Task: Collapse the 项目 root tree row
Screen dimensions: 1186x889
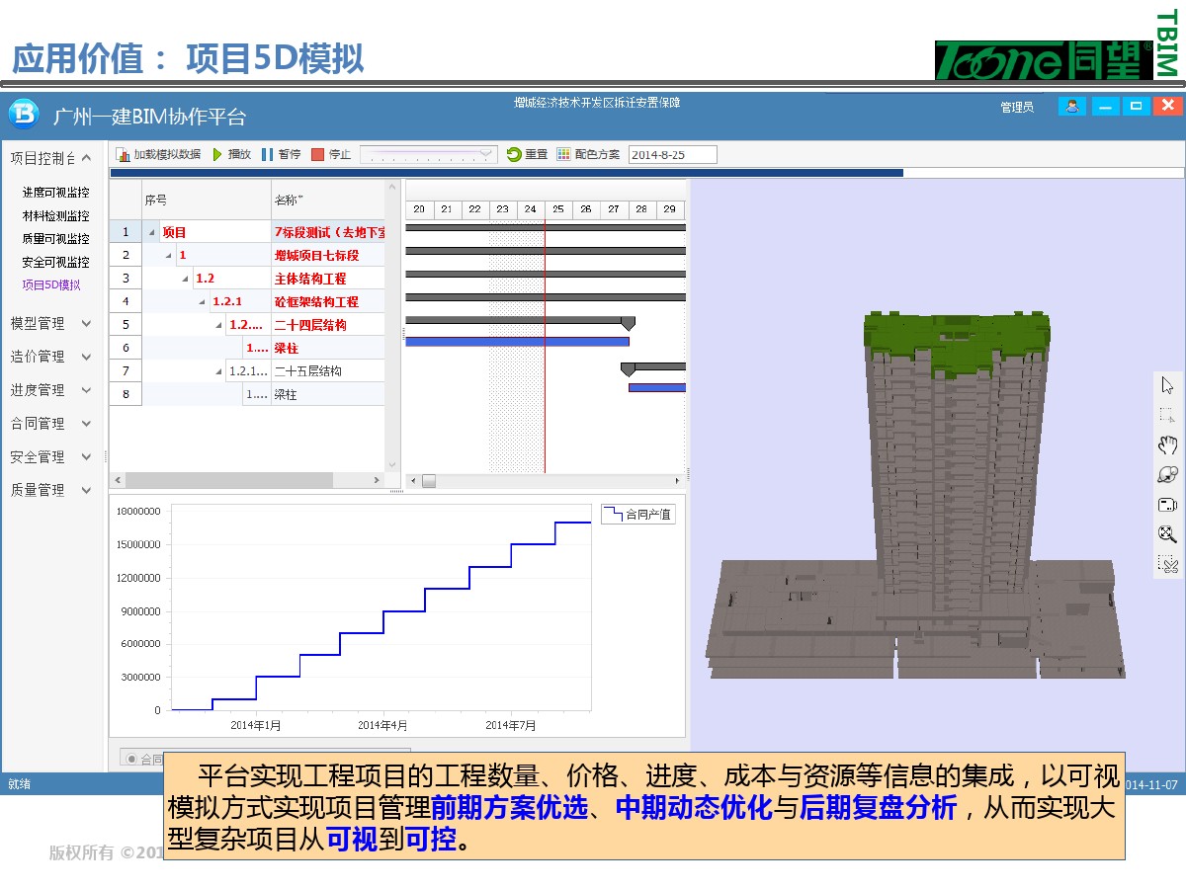Action: [x=152, y=233]
